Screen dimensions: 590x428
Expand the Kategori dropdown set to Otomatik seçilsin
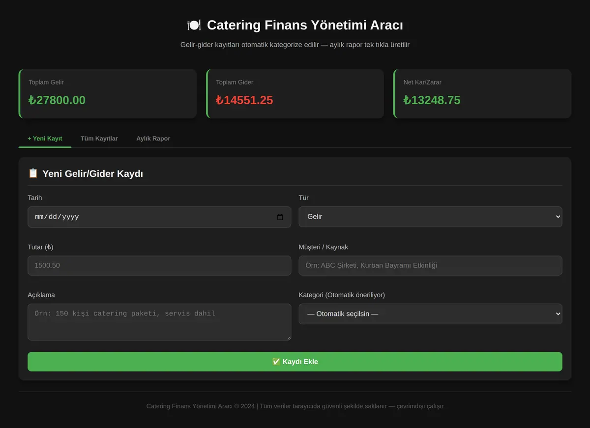point(430,314)
